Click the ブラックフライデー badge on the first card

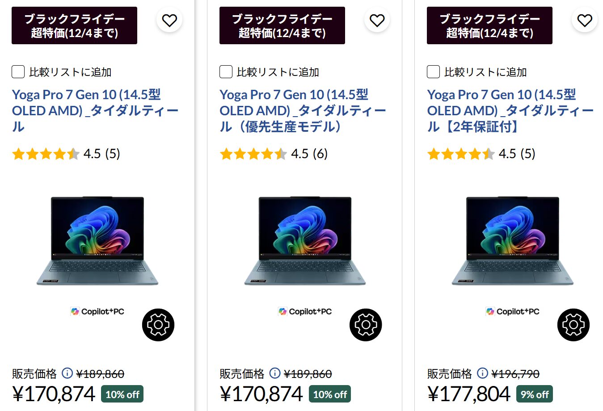point(74,25)
